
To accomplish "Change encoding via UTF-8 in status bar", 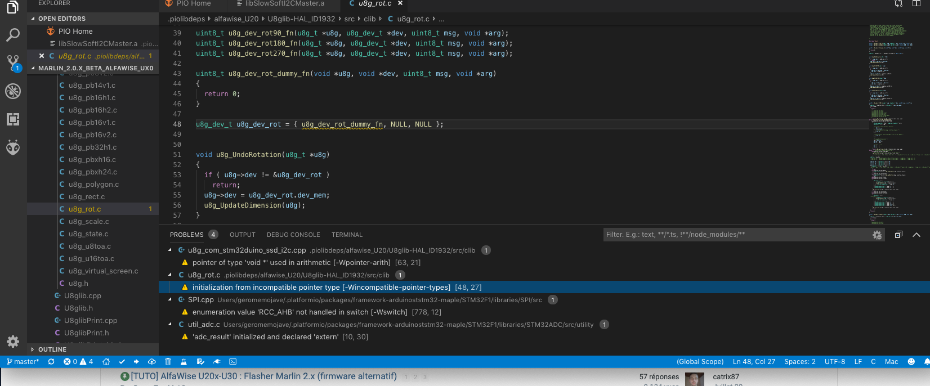I will tap(835, 362).
